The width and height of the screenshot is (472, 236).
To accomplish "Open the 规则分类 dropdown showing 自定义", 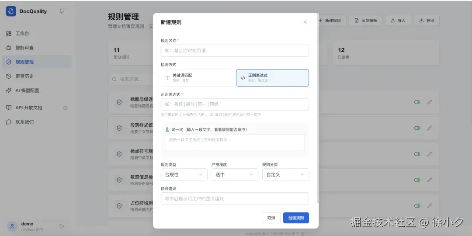I will coord(285,174).
